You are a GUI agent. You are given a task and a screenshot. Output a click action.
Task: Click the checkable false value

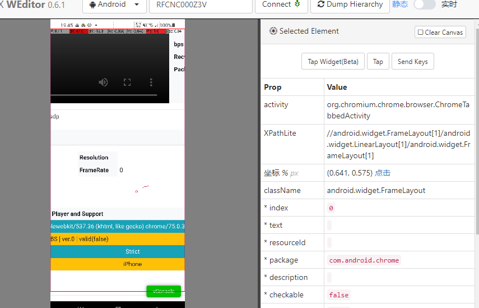point(339,295)
